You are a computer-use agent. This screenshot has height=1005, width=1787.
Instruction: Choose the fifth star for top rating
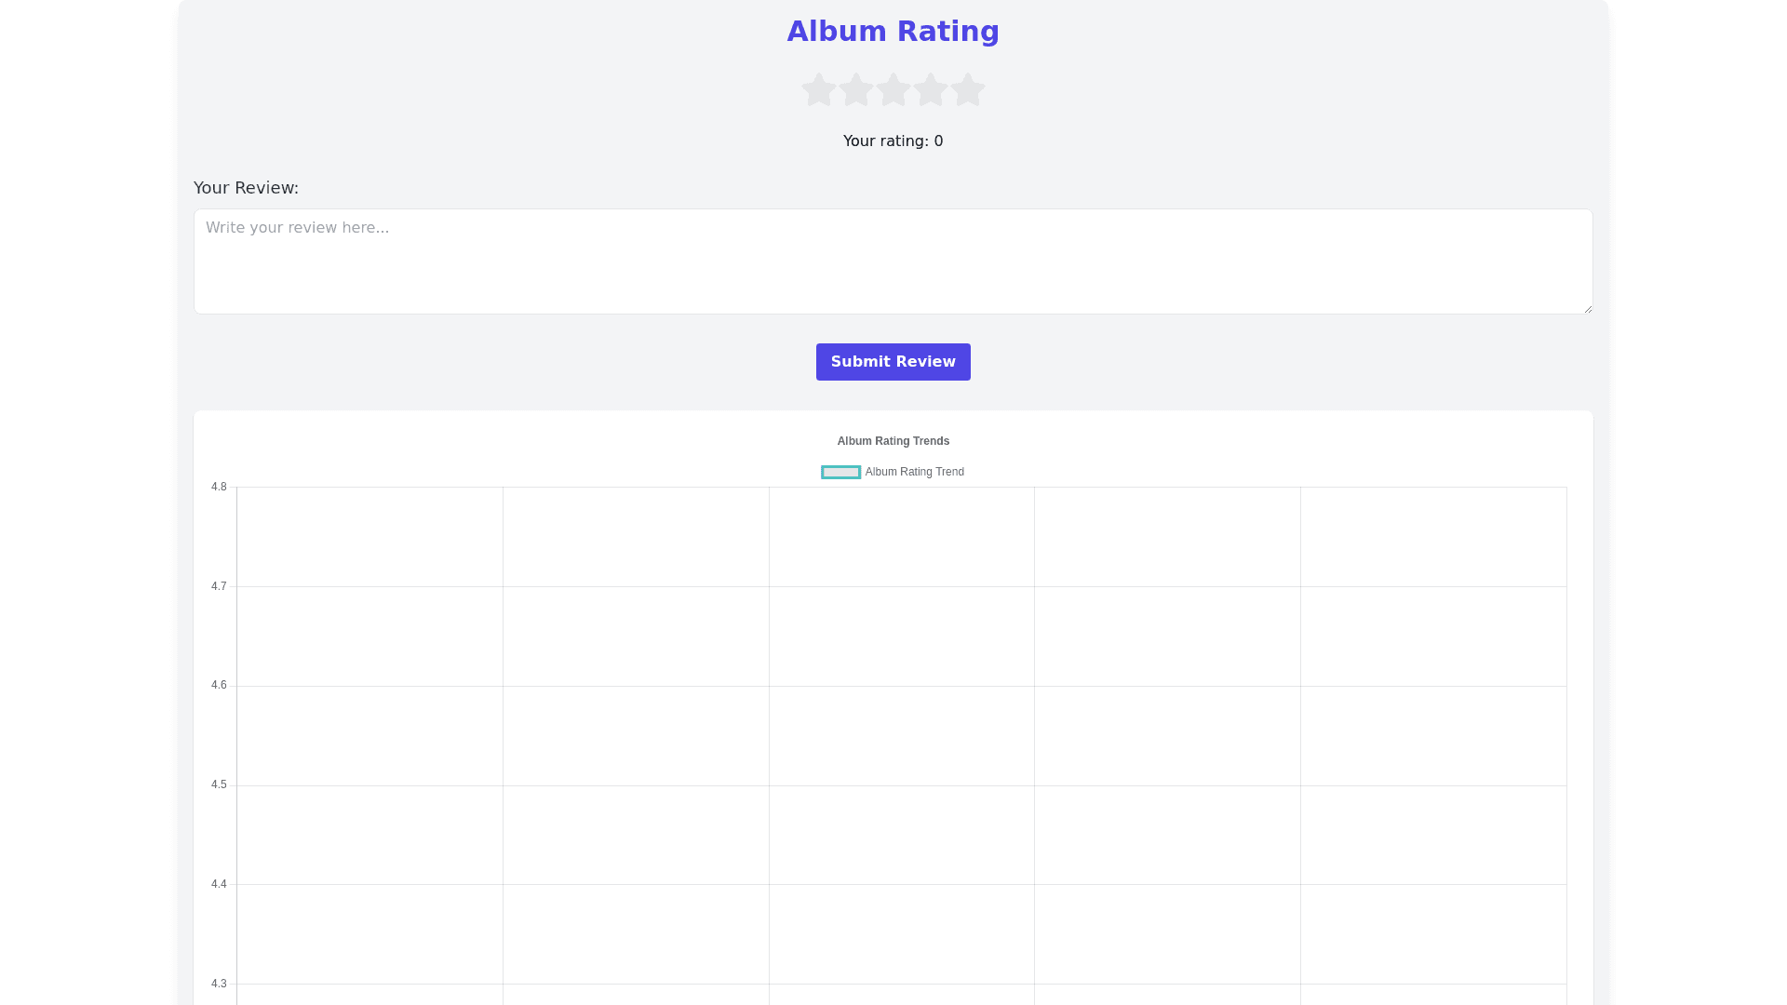pos(968,90)
